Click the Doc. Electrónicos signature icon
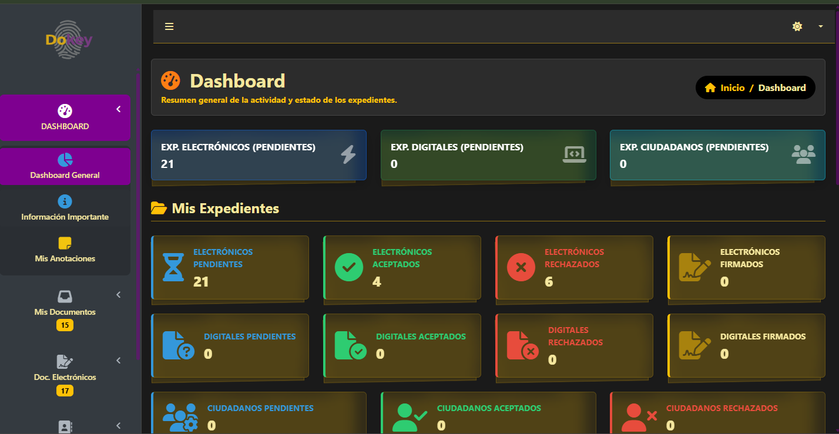 click(x=65, y=361)
